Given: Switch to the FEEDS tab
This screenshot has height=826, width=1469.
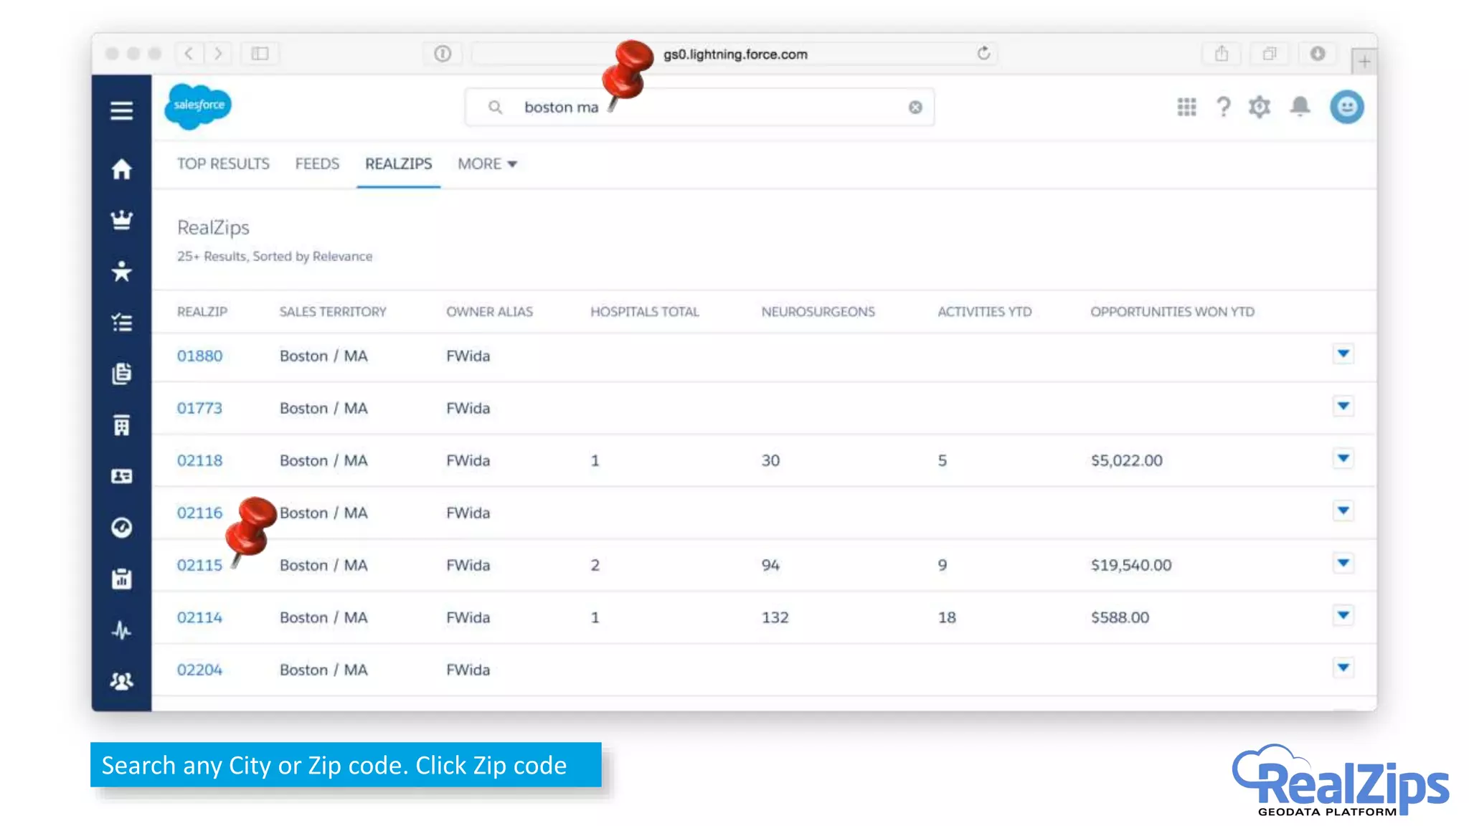Looking at the screenshot, I should tap(317, 164).
